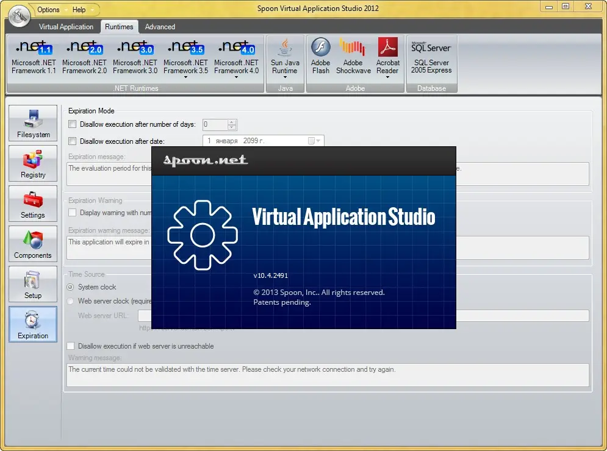This screenshot has width=607, height=451.
Task: Open the expiration date calendar dropdown
Action: (x=314, y=141)
